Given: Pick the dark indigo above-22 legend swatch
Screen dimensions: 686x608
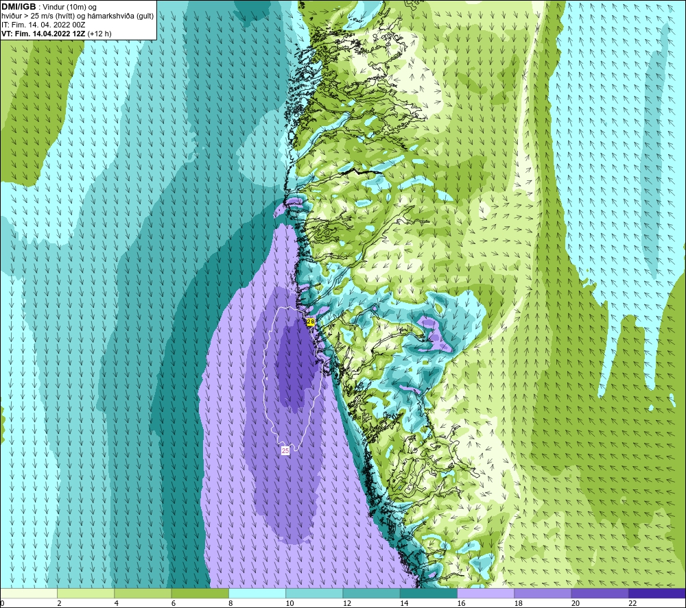Looking at the screenshot, I should [657, 593].
